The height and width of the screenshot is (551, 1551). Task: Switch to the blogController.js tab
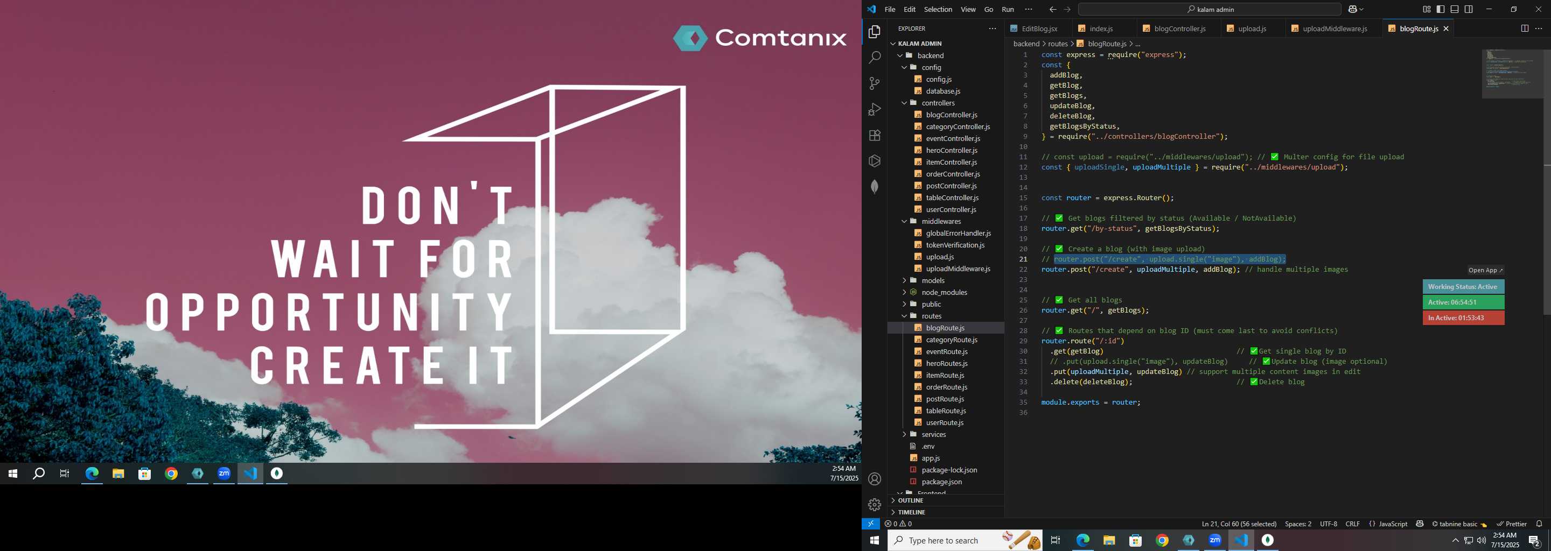[x=1179, y=29]
